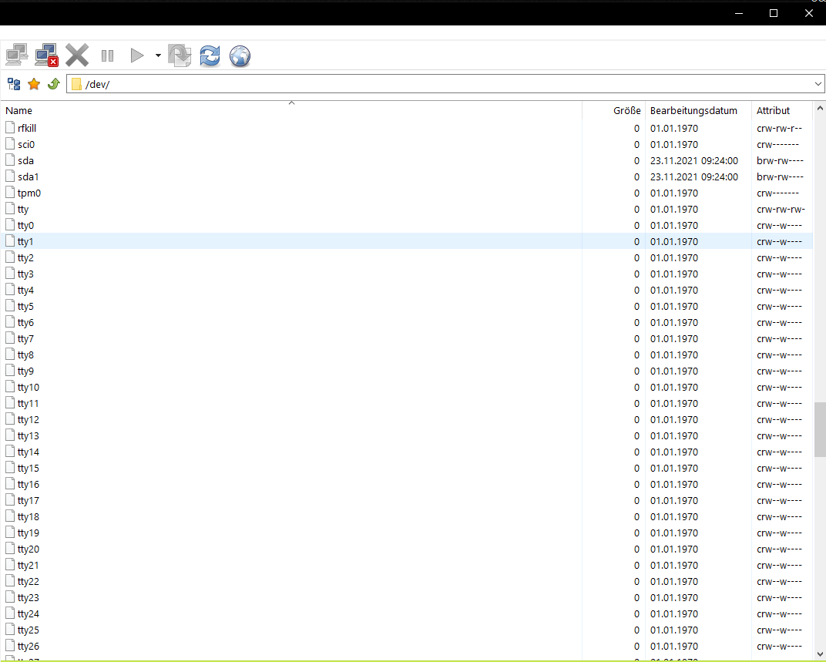This screenshot has height=662, width=826.
Task: Click the orange star bookmarks icon
Action: click(x=34, y=84)
